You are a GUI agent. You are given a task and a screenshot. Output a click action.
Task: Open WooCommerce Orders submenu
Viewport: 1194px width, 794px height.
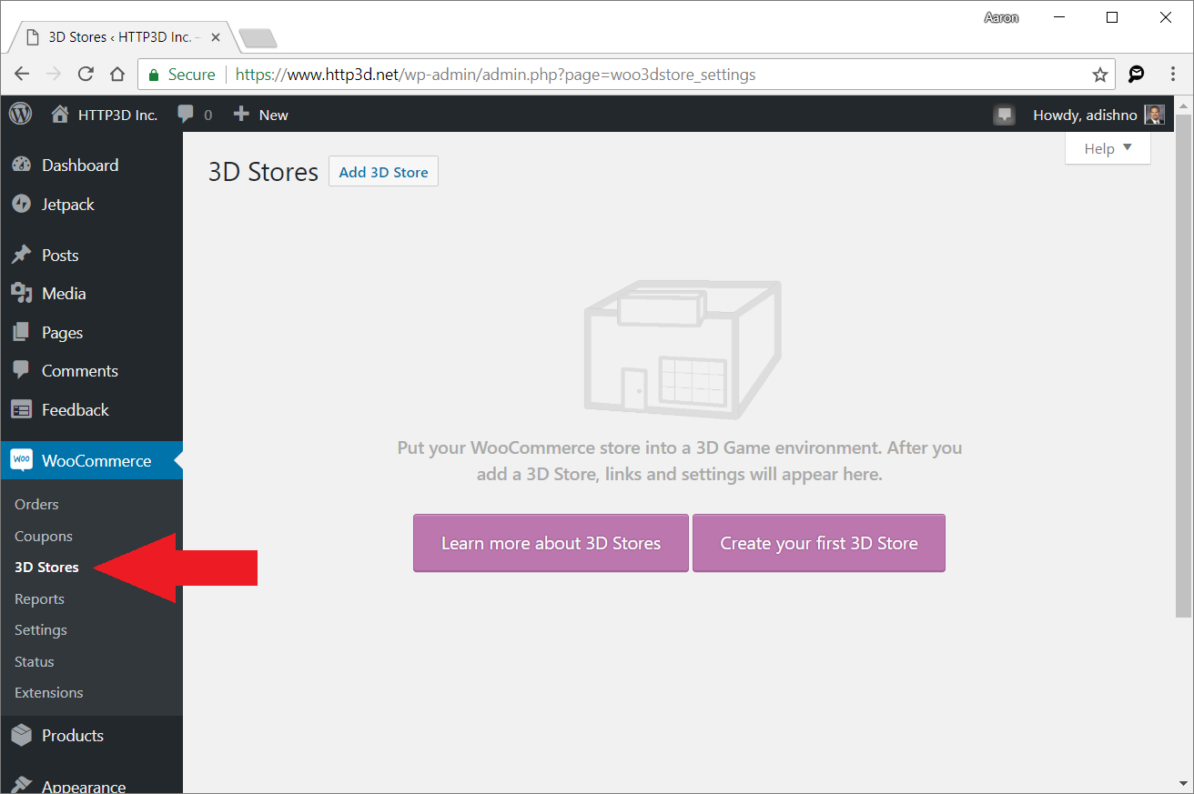pyautogui.click(x=36, y=505)
